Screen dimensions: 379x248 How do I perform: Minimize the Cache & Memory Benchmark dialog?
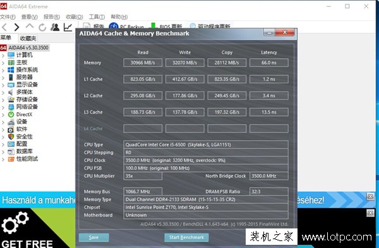tap(269, 33)
